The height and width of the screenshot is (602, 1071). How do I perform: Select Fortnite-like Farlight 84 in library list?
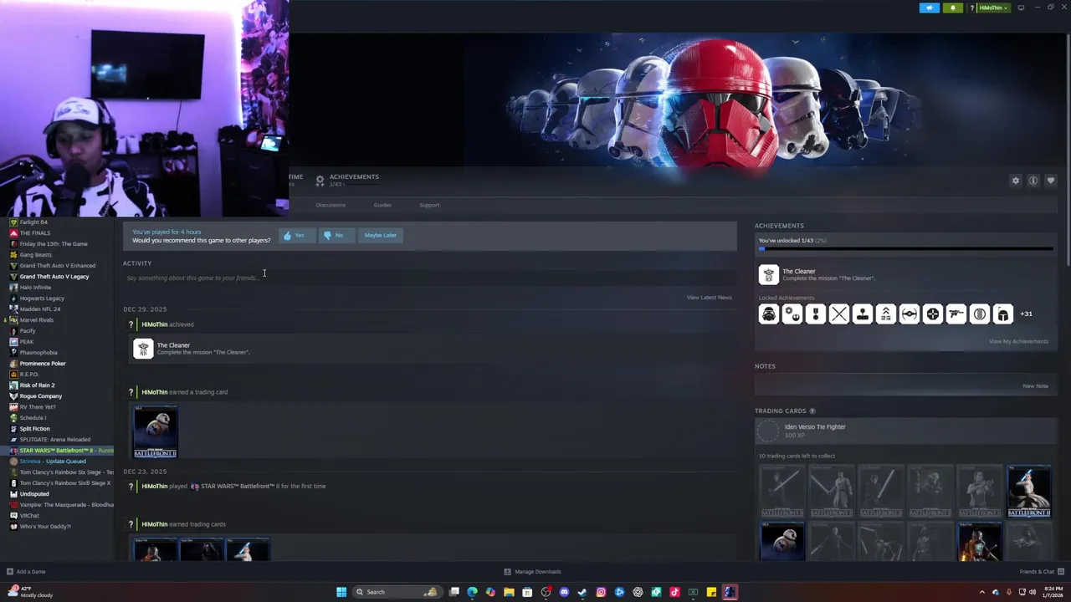click(33, 222)
